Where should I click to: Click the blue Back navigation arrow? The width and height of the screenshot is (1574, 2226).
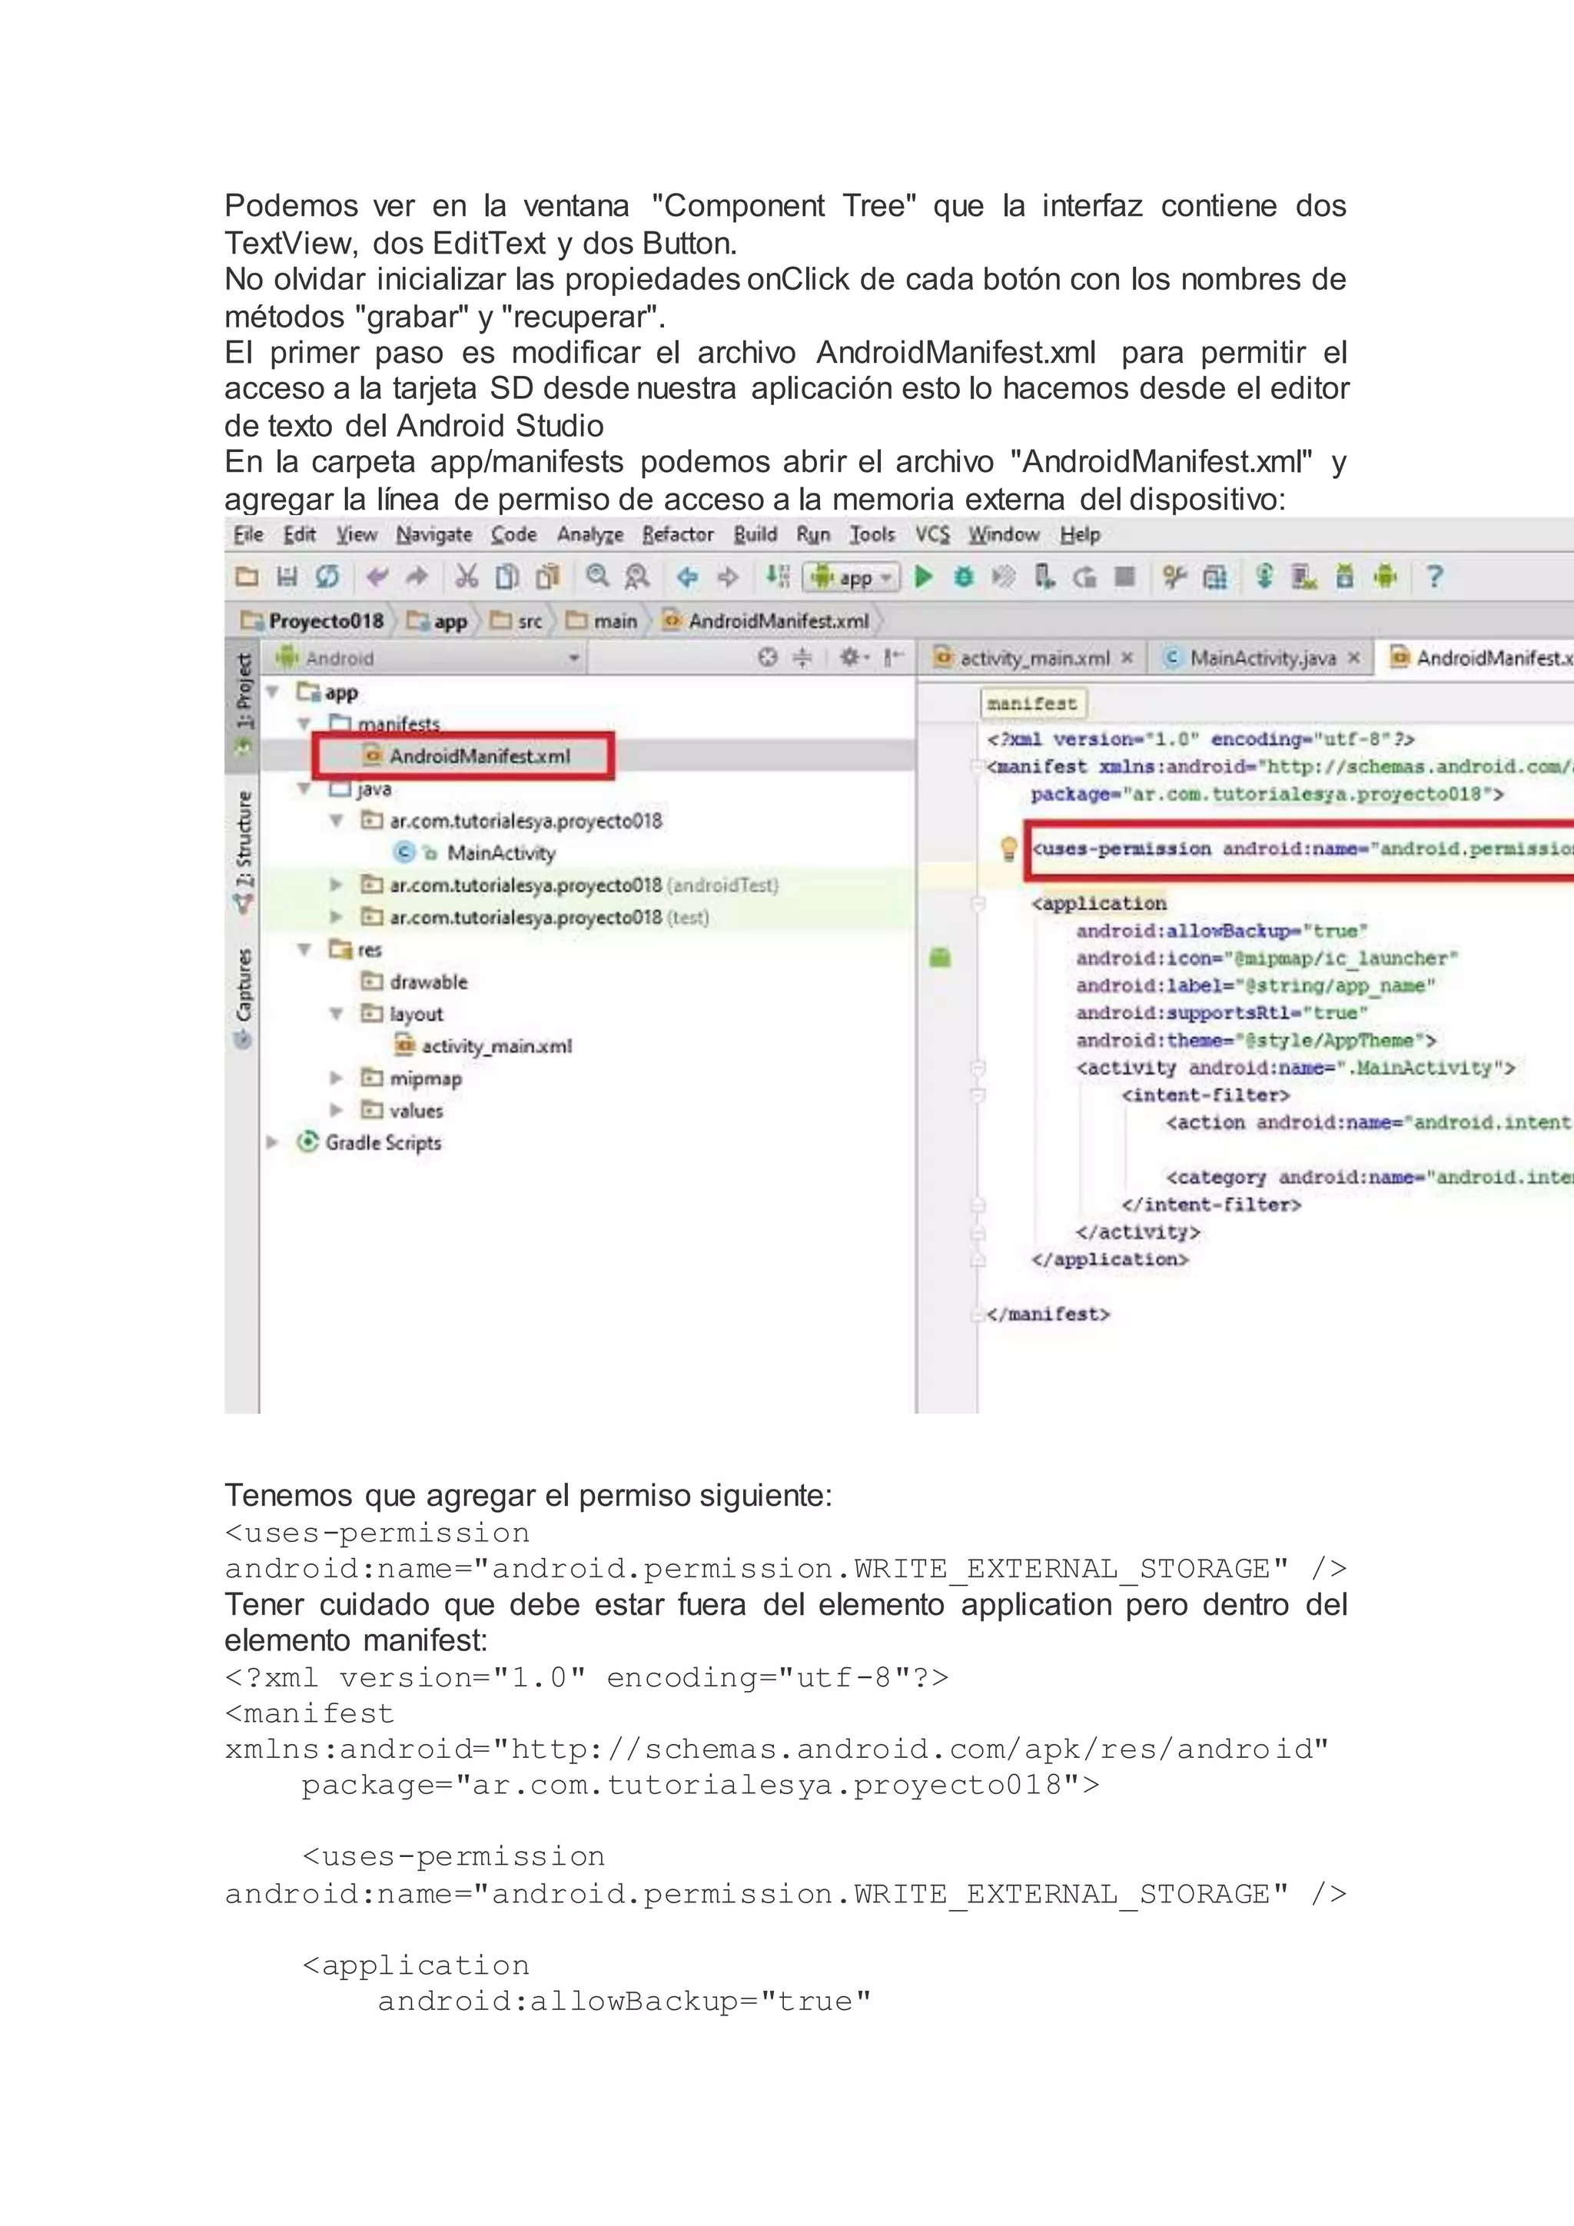[x=687, y=578]
